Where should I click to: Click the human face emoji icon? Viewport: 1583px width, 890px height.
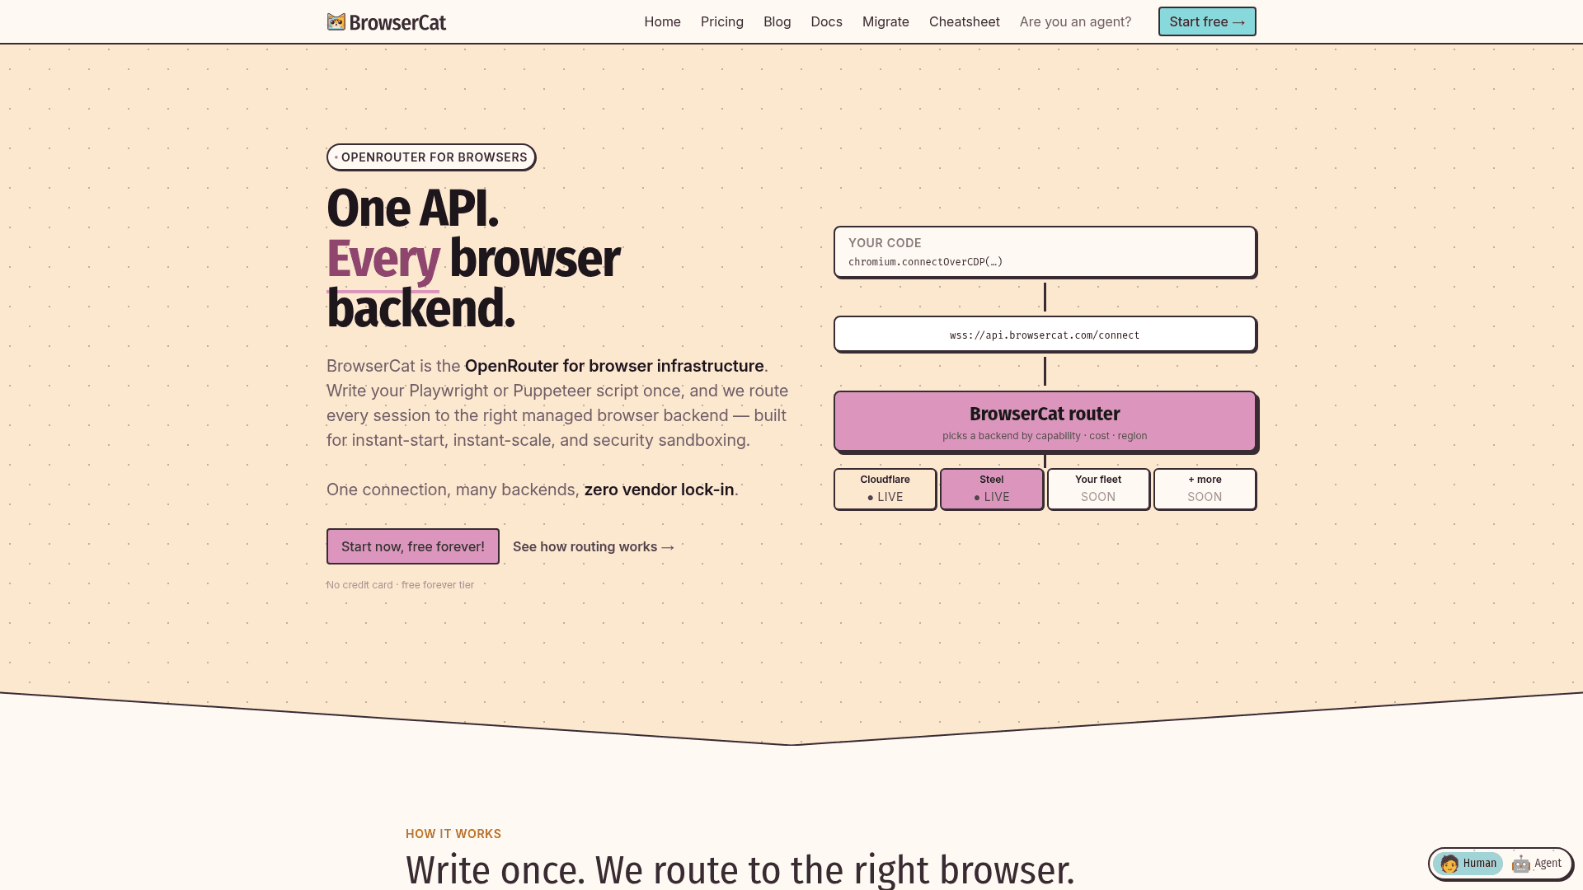1449,864
